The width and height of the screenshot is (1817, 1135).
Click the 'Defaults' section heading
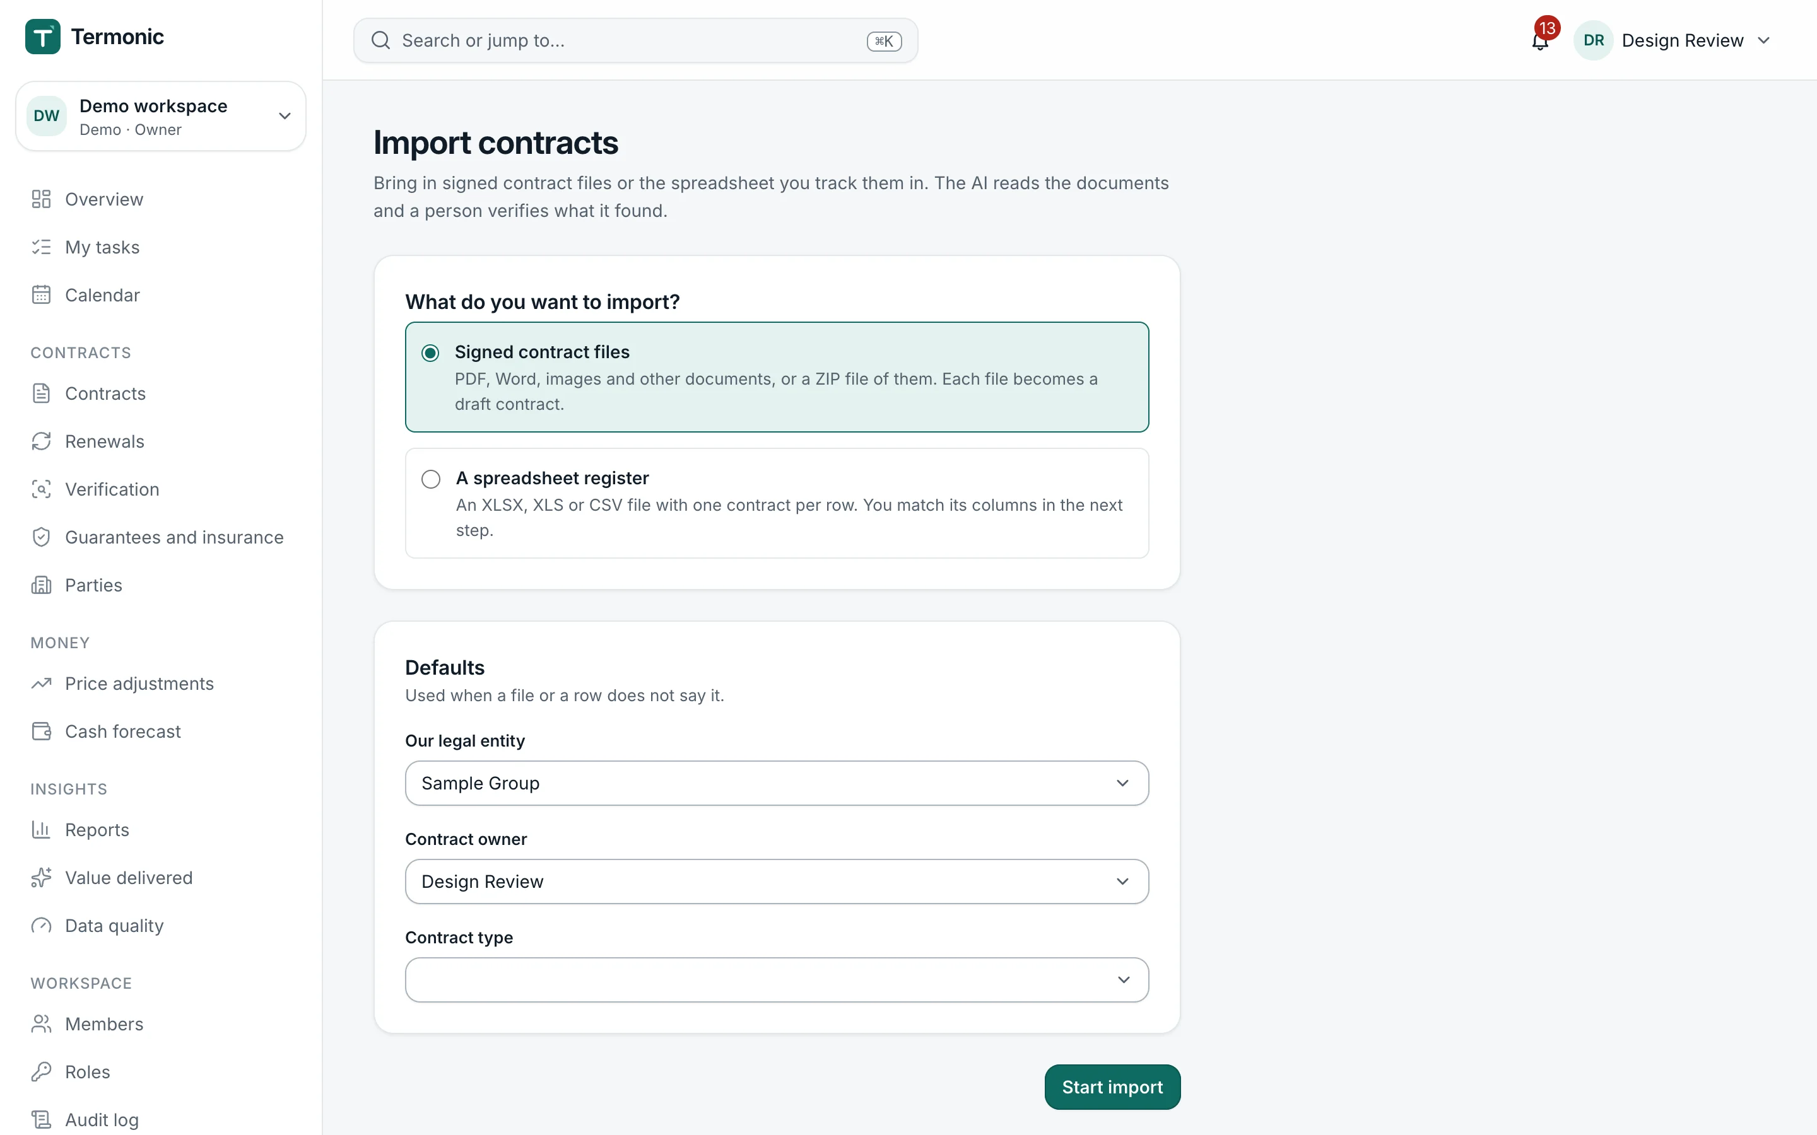tap(445, 667)
